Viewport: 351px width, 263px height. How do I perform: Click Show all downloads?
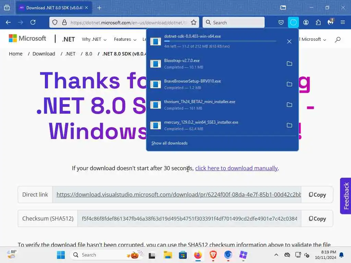(x=169, y=143)
